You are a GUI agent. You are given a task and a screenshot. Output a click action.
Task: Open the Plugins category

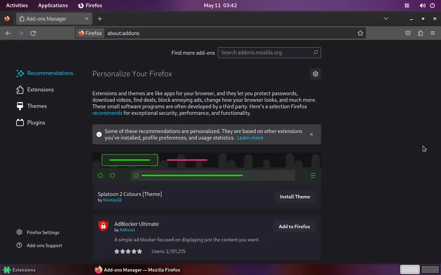(31, 122)
